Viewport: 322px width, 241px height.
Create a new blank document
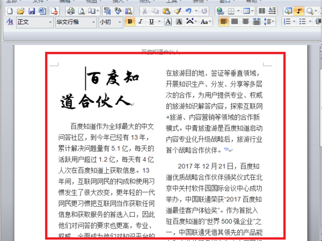[x=10, y=11]
